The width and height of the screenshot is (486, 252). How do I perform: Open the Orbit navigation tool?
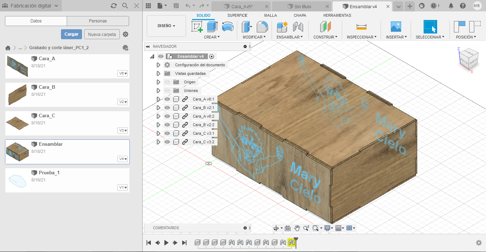(276, 228)
